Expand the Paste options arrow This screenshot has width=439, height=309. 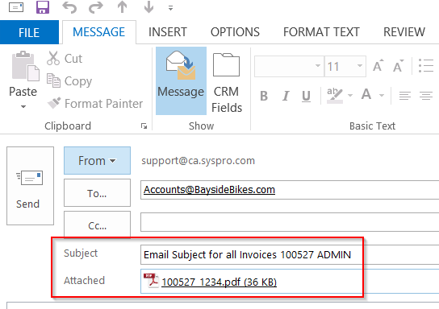click(23, 106)
